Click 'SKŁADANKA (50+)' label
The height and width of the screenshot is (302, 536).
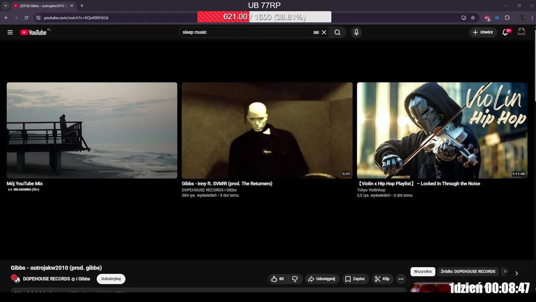pos(24,190)
